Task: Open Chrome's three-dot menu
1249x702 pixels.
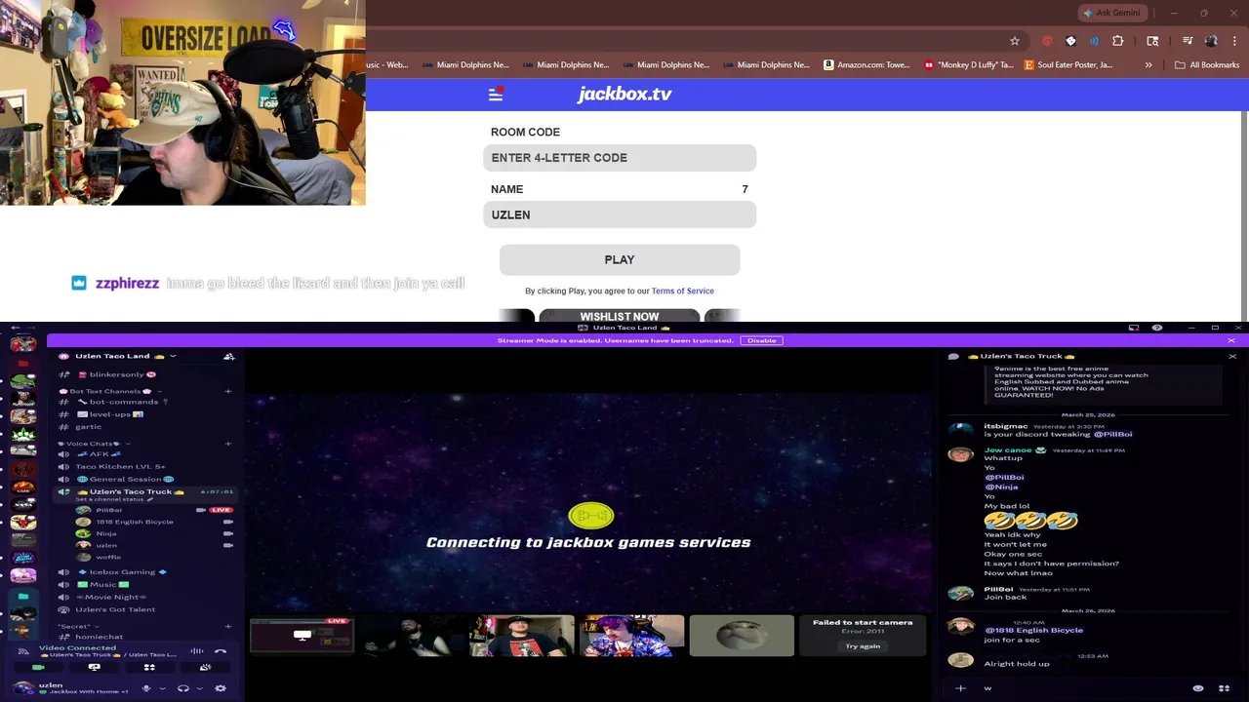Action: pos(1233,41)
